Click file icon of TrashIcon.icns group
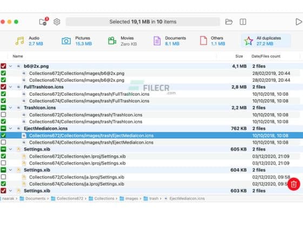 tap(18, 108)
